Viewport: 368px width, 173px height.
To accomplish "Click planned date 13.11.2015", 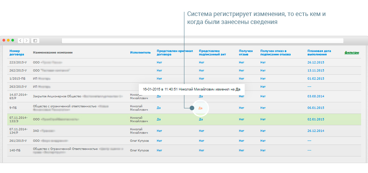I will (x=316, y=70).
